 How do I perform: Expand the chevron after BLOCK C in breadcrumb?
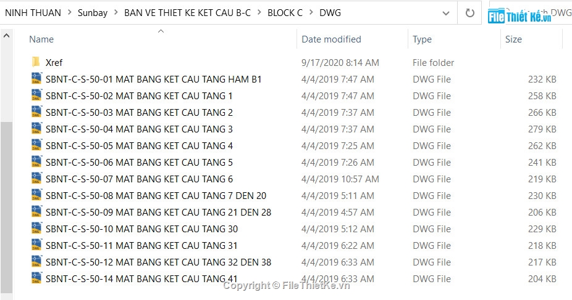click(311, 13)
